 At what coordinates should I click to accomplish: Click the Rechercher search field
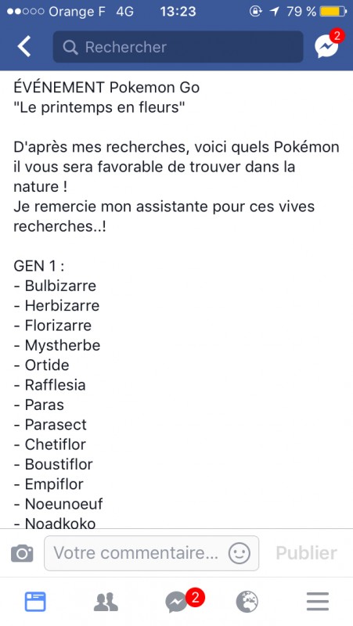pos(178,47)
